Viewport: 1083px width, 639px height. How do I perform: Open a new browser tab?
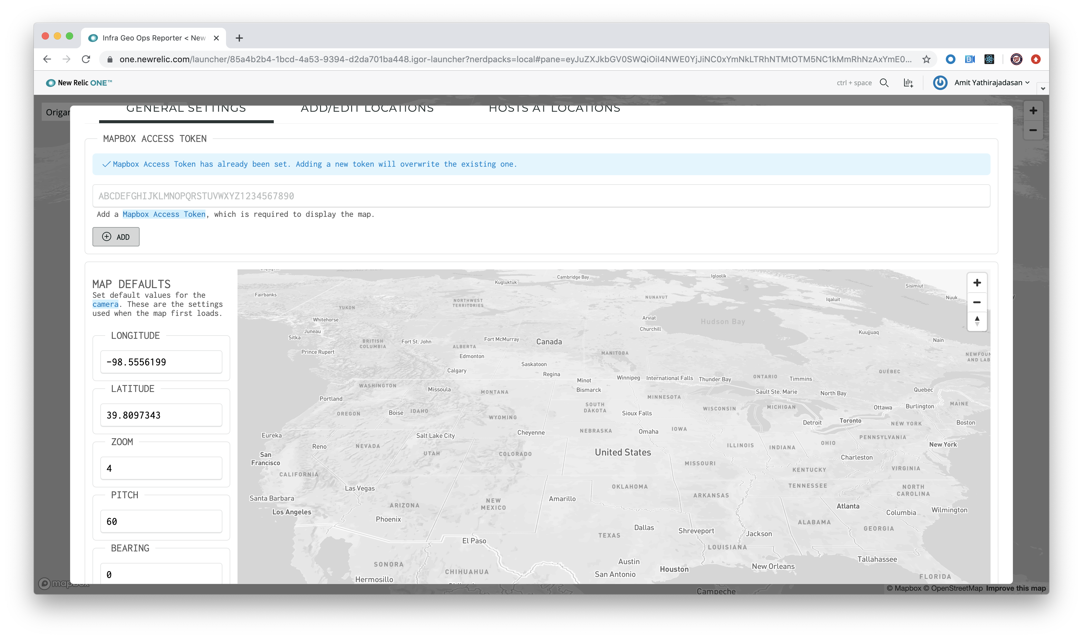tap(240, 38)
